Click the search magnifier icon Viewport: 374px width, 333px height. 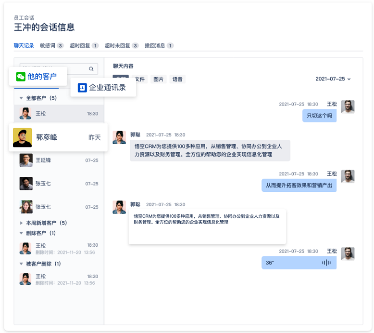click(x=91, y=69)
